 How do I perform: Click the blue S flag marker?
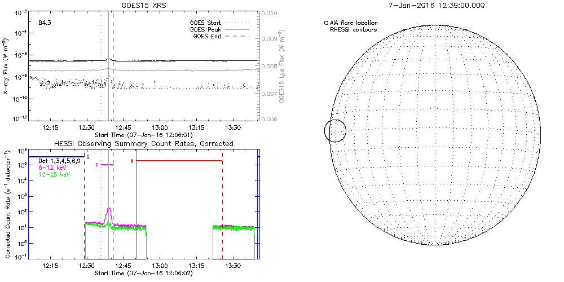88,157
